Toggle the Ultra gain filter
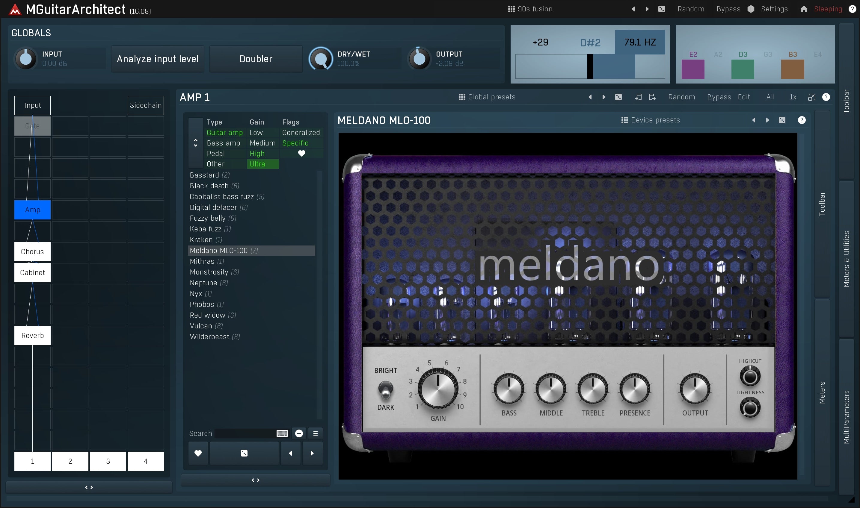The width and height of the screenshot is (860, 508). point(262,164)
